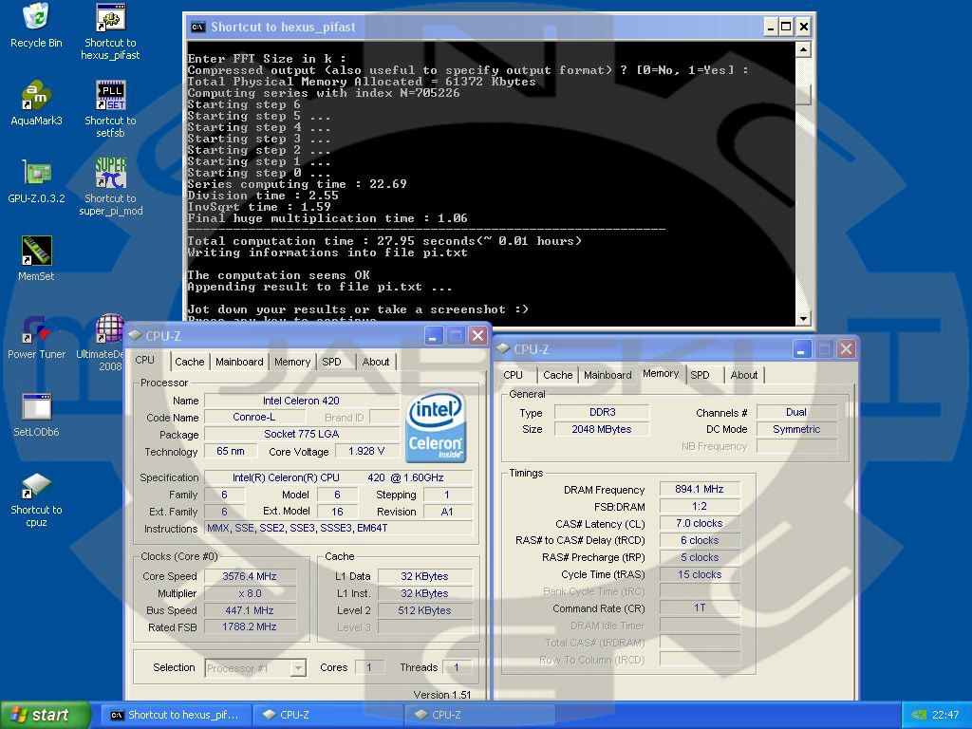
Task: Select the super_pi_mod shortcut icon
Action: point(110,187)
